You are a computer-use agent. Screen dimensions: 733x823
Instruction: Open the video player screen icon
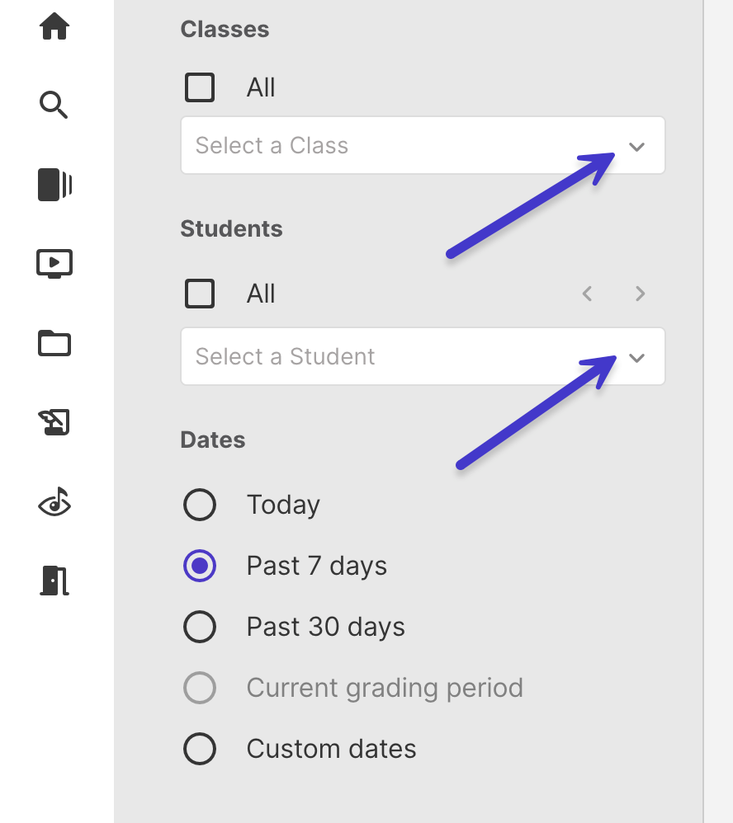54,263
